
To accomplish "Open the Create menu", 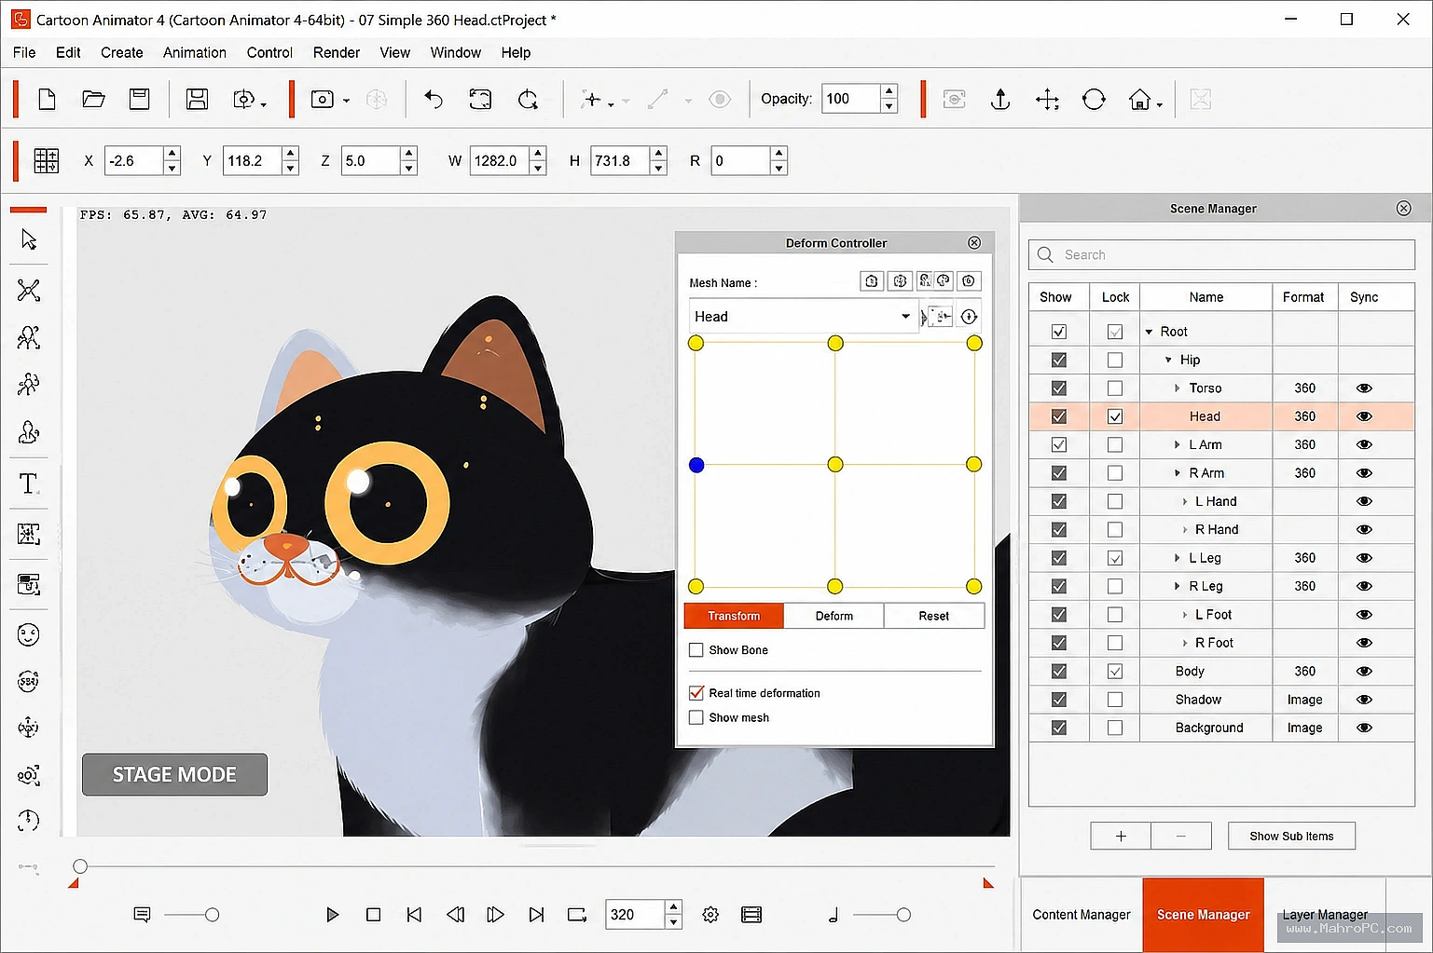I will pyautogui.click(x=122, y=52).
